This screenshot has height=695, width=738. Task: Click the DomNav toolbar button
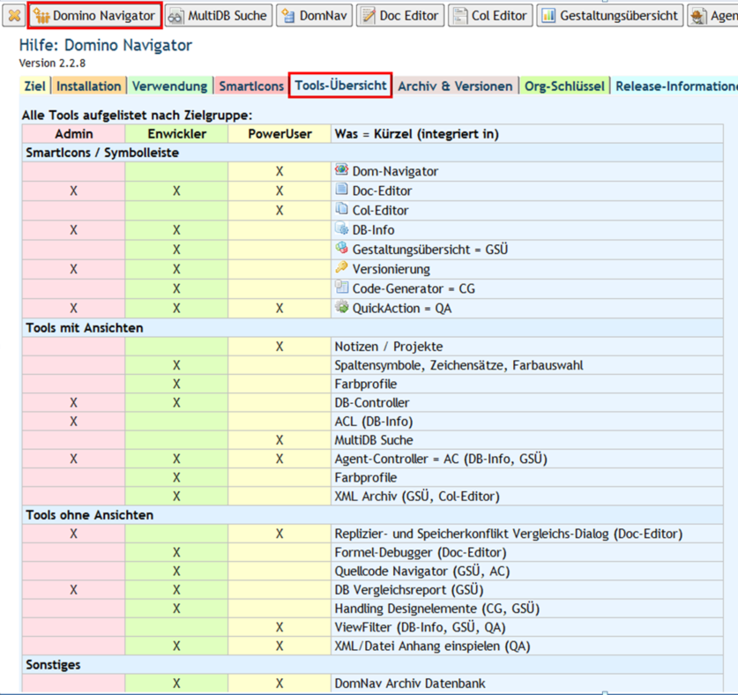tap(315, 16)
